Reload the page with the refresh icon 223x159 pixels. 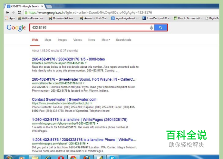(x=19, y=13)
